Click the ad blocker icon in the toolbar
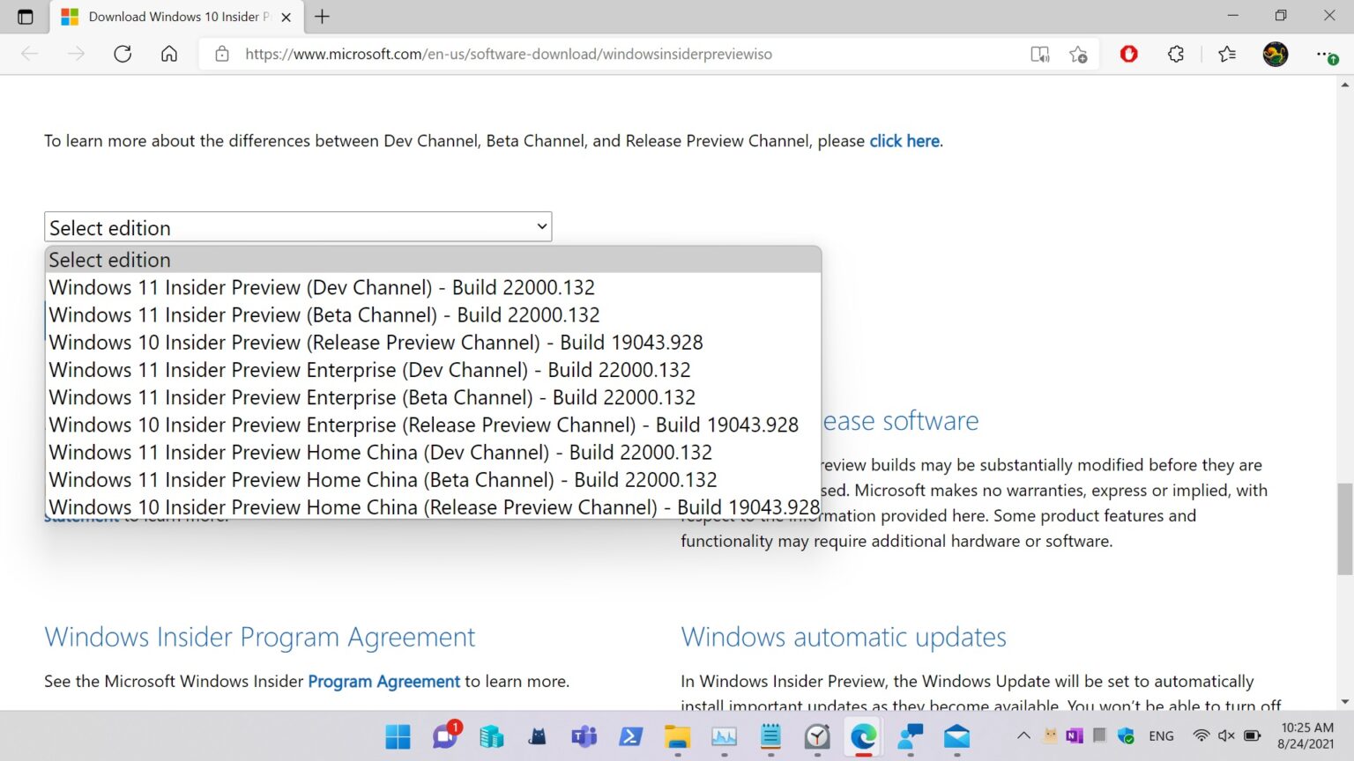1354x761 pixels. click(1128, 54)
